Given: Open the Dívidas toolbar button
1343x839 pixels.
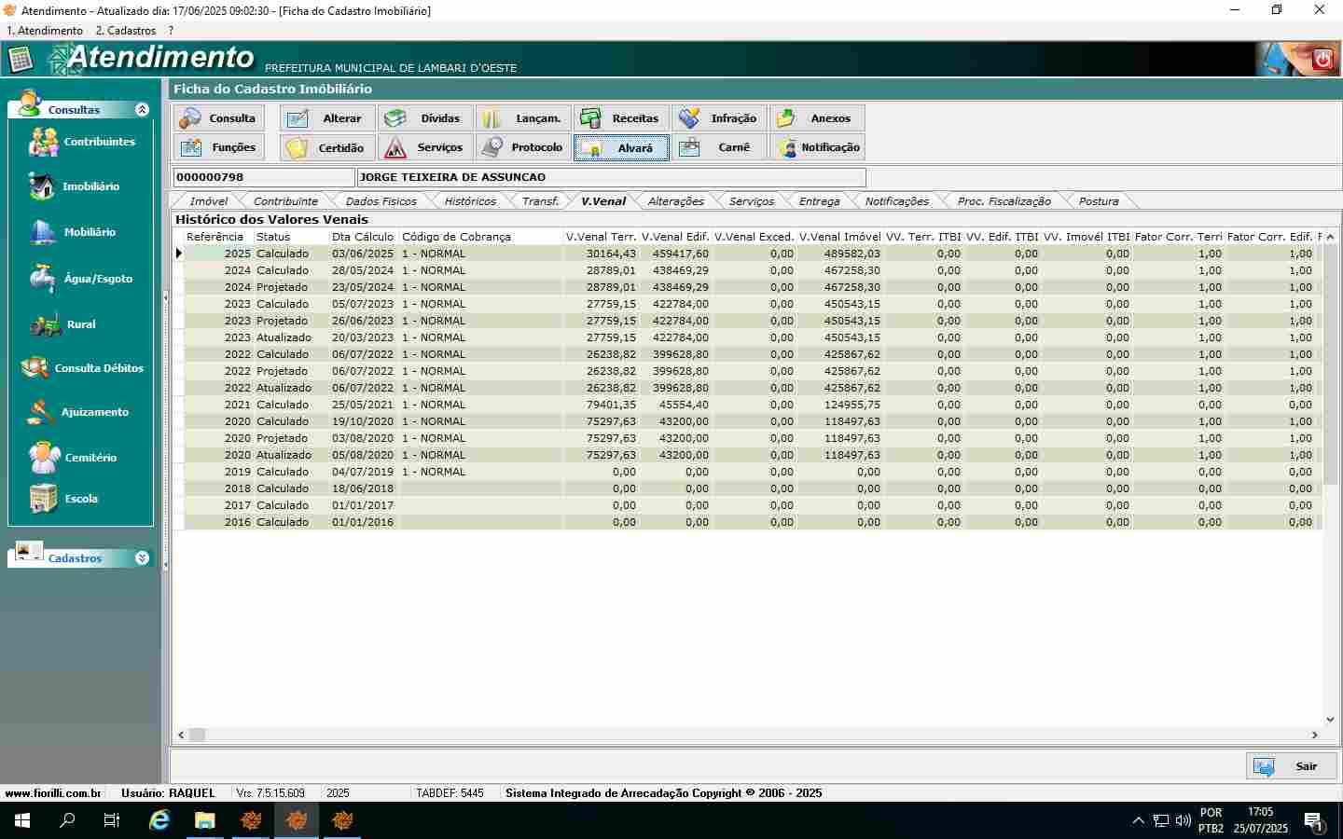Looking at the screenshot, I should click(426, 118).
